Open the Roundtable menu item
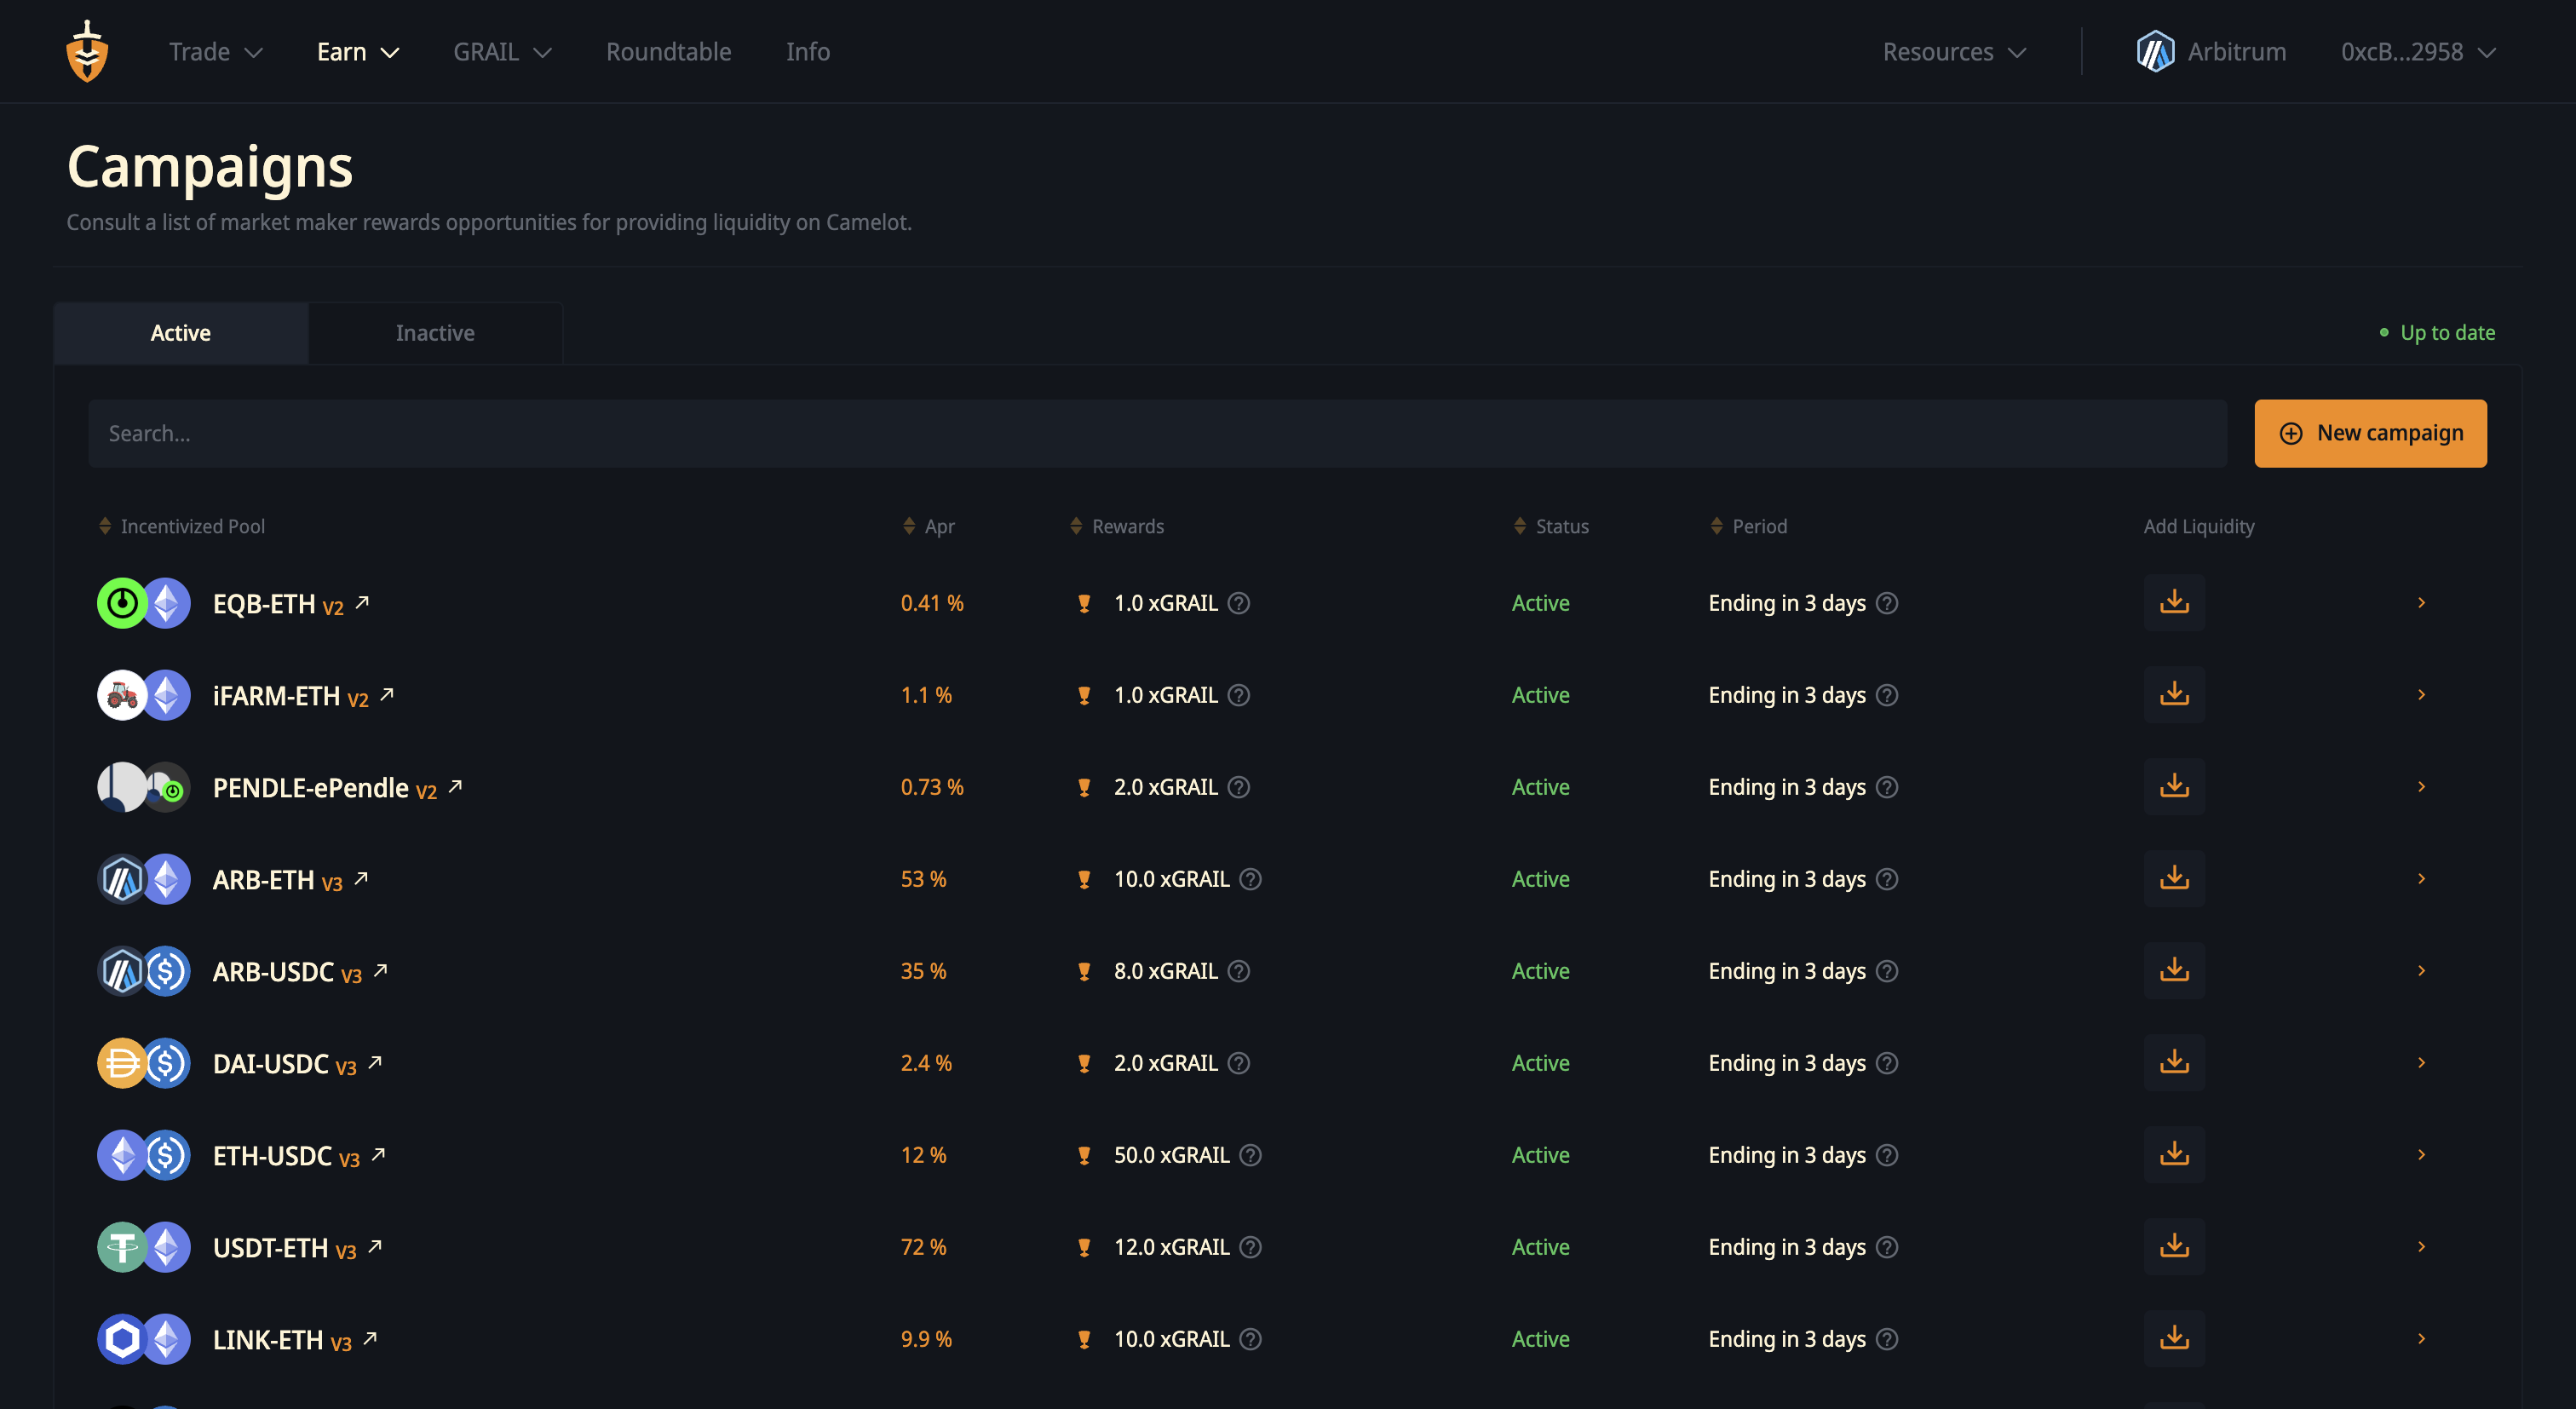The height and width of the screenshot is (1409, 2576). (668, 52)
